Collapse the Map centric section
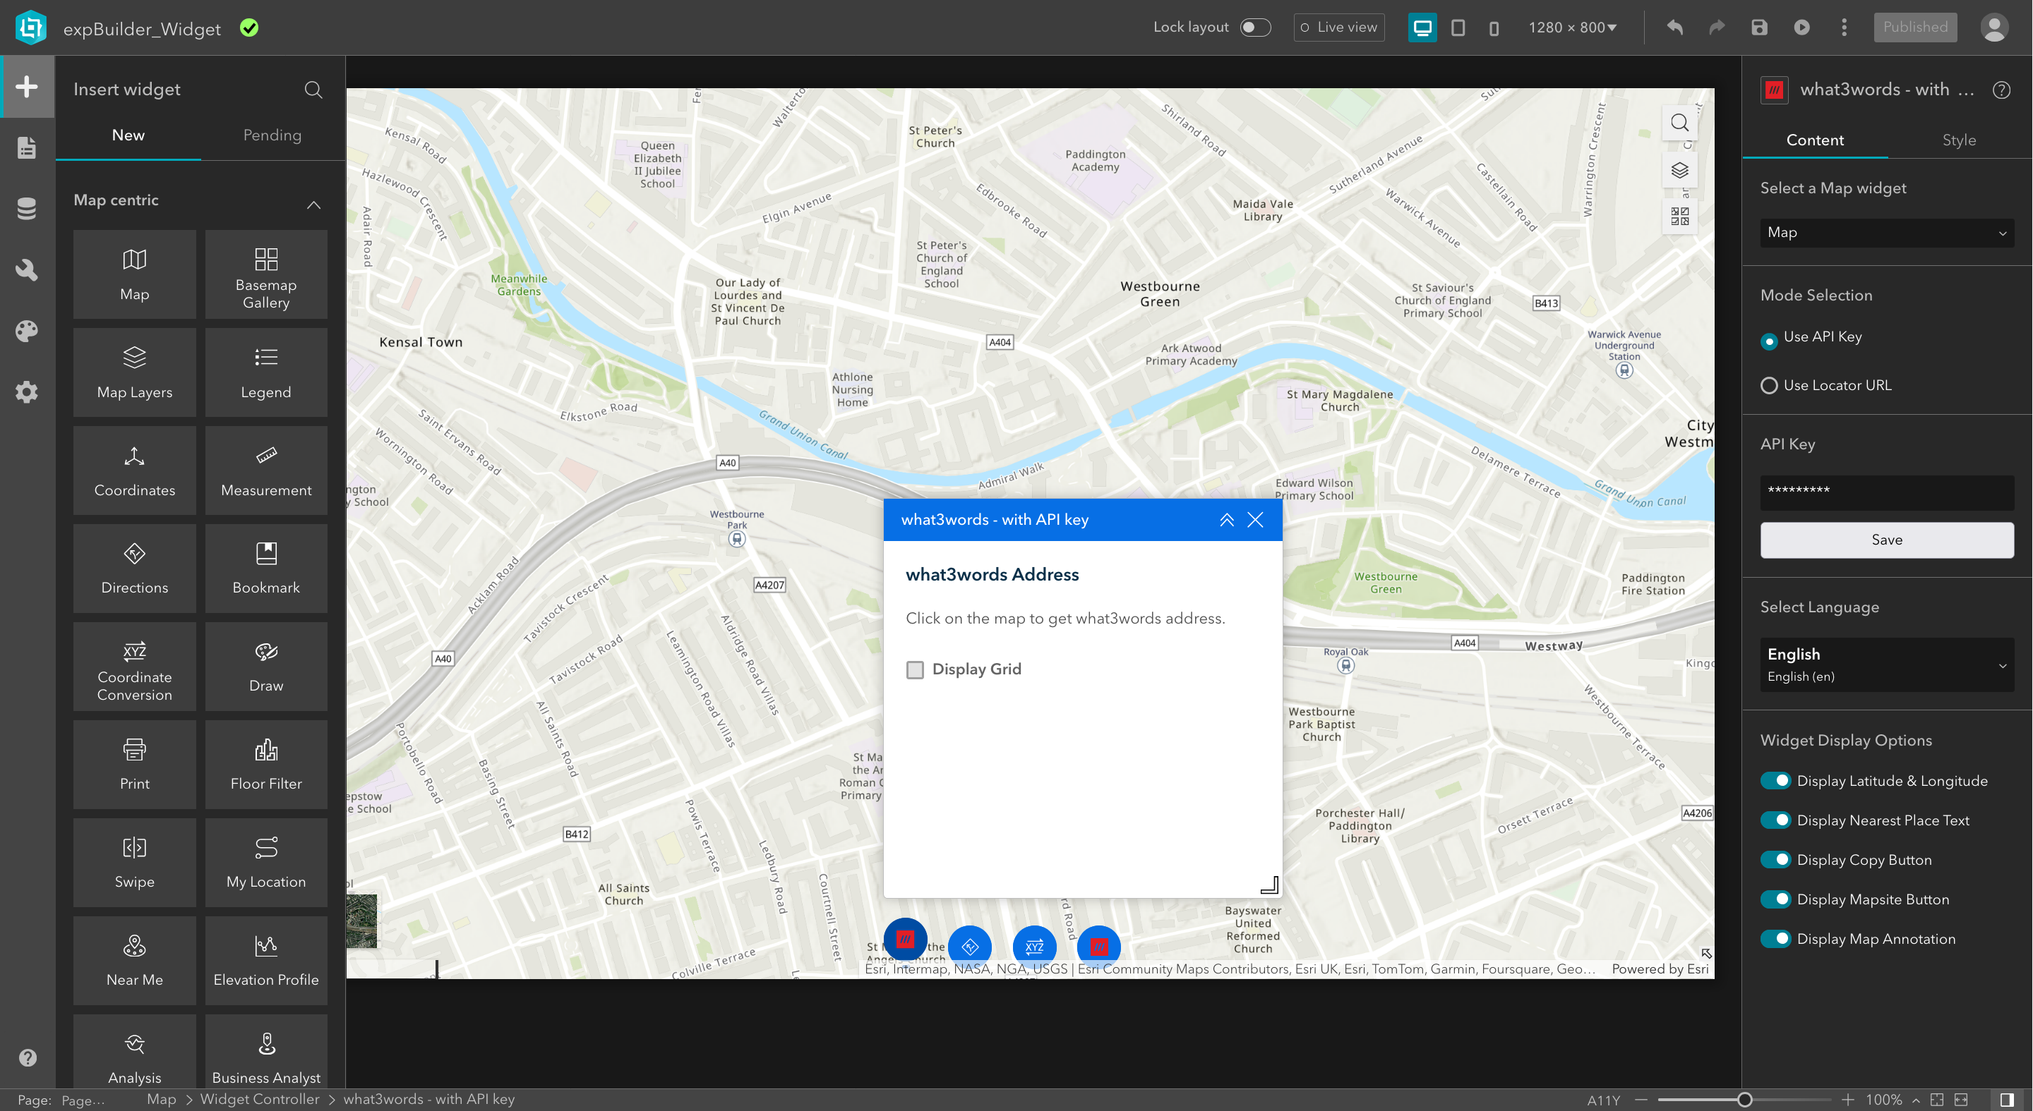 coord(313,205)
